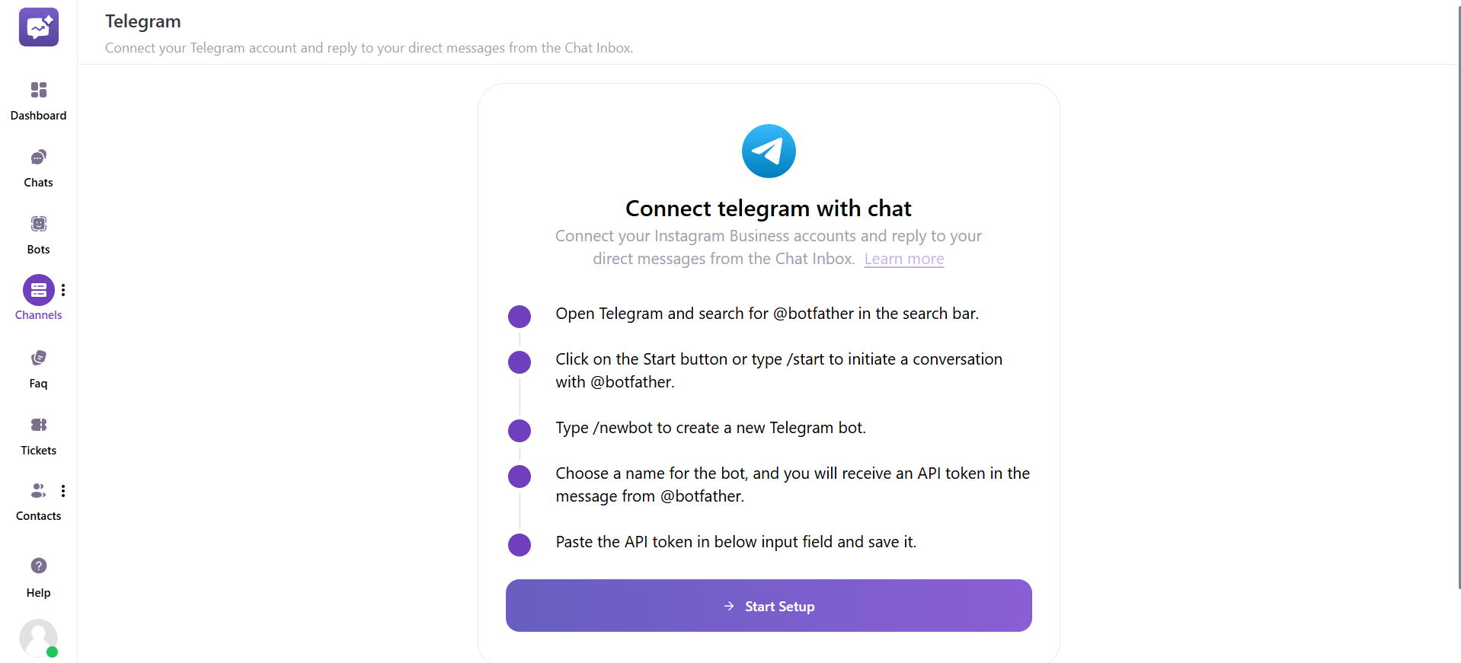Click the green online status indicator
Screen dimensions: 1461x663
pyautogui.click(x=52, y=652)
